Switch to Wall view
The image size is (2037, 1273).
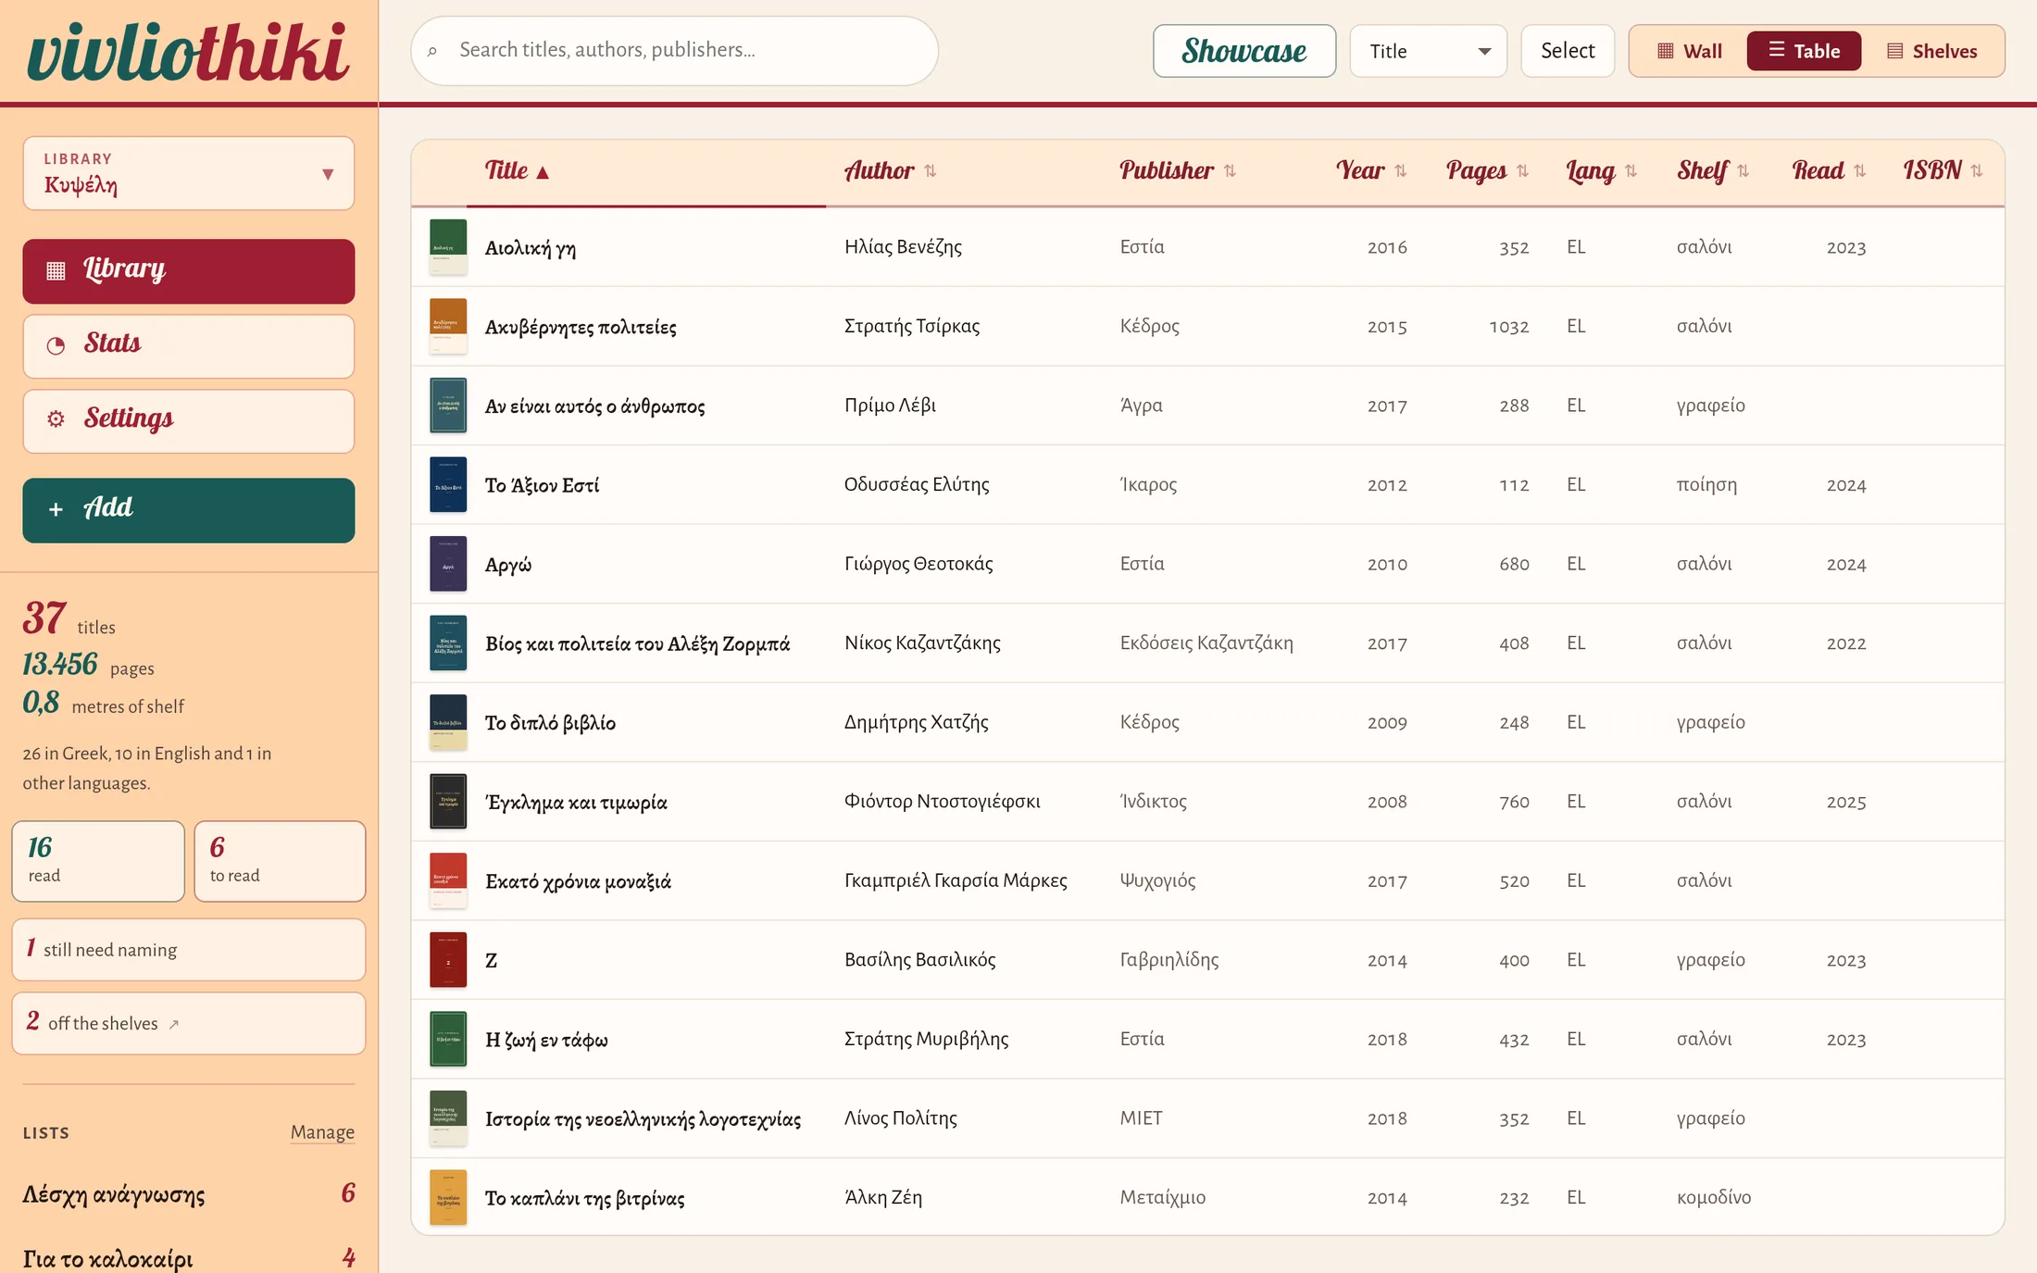pos(1689,51)
